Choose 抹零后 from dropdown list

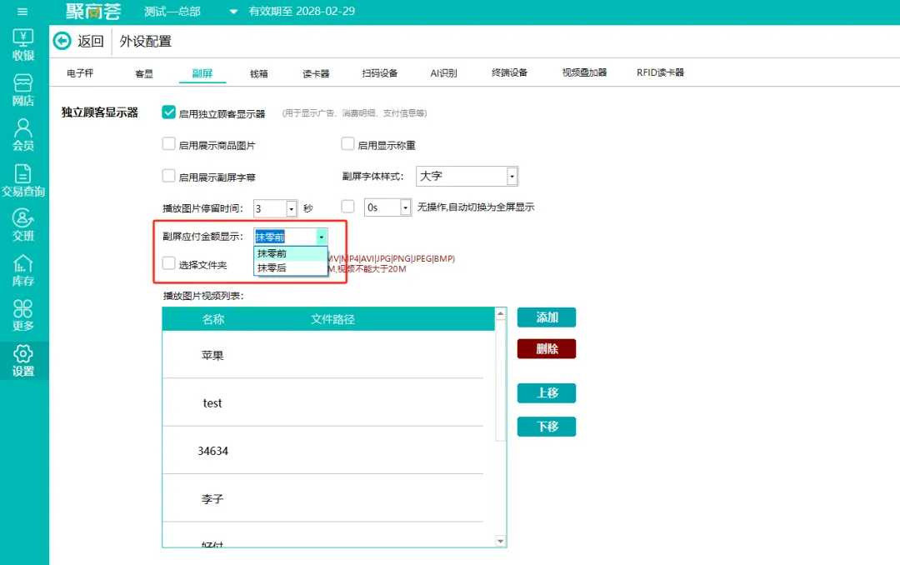[291, 268]
